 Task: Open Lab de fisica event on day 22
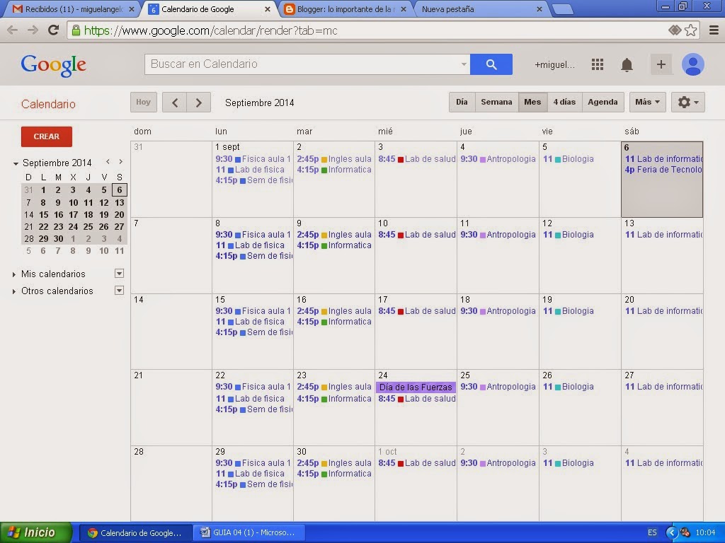pos(250,399)
